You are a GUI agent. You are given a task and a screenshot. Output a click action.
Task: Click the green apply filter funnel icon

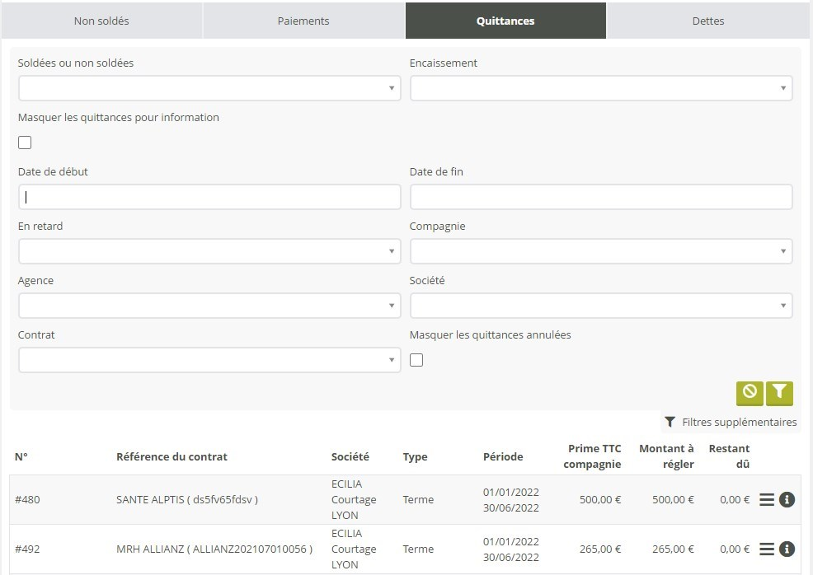pyautogui.click(x=779, y=393)
